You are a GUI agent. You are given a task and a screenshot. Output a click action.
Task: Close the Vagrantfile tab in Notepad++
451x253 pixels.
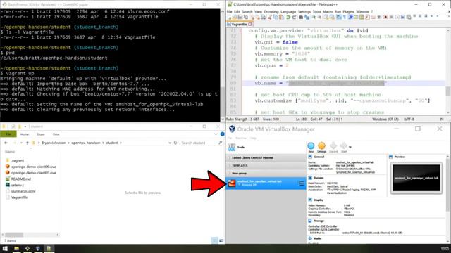(250, 25)
